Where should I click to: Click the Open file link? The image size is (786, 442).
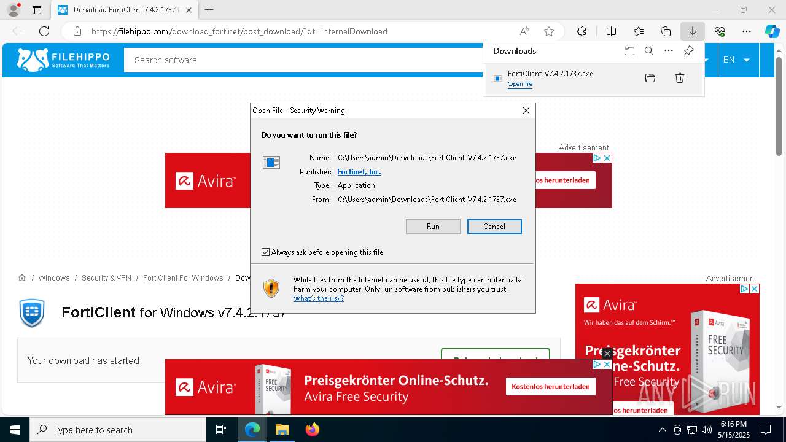(x=520, y=84)
